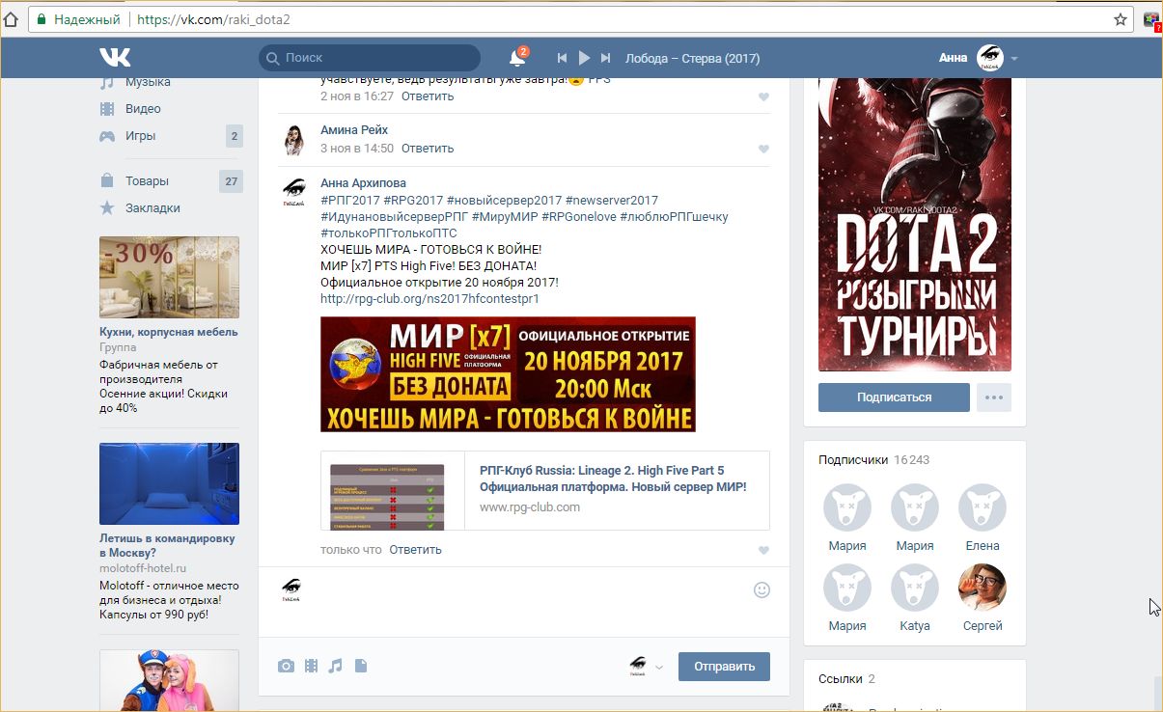Open Анна header profile avatar

(x=989, y=58)
